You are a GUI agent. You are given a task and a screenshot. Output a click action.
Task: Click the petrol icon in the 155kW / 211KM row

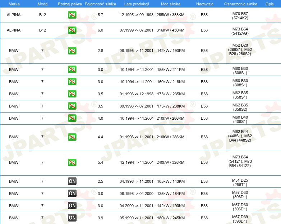coord(72,70)
